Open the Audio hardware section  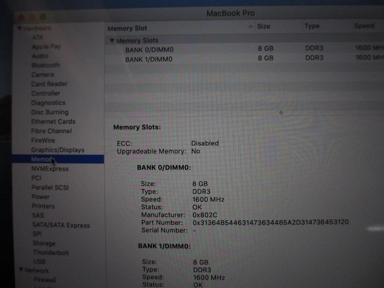pos(40,56)
